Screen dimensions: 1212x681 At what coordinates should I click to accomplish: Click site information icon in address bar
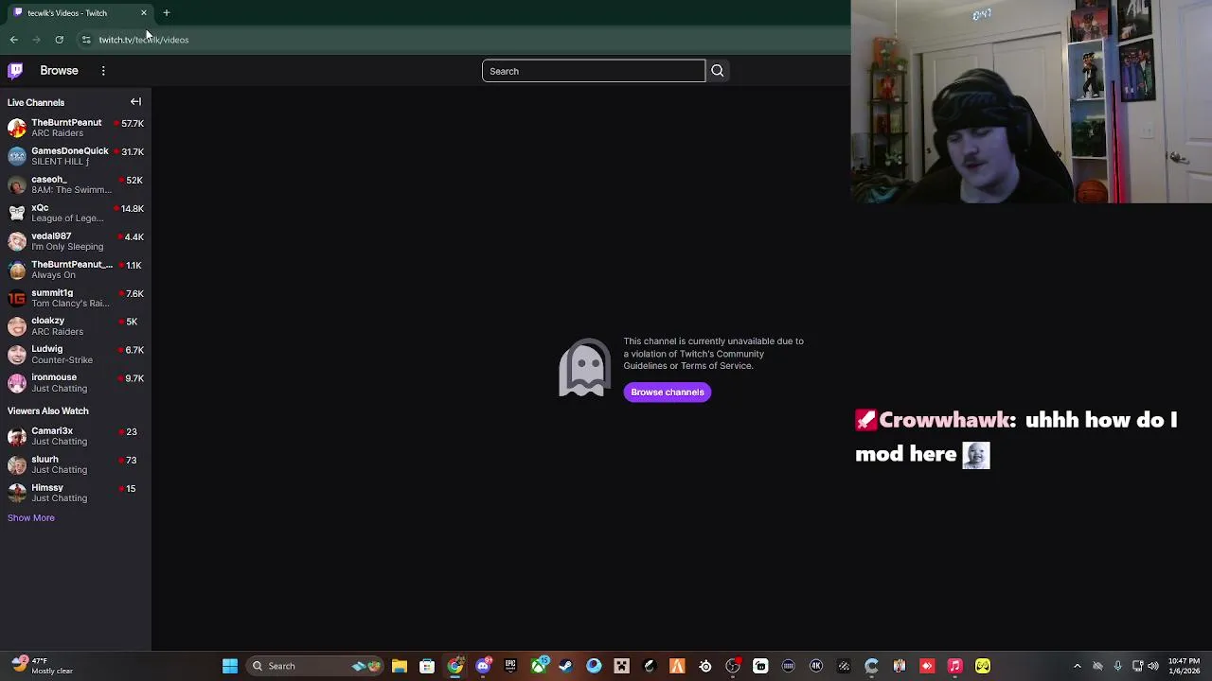tap(86, 40)
